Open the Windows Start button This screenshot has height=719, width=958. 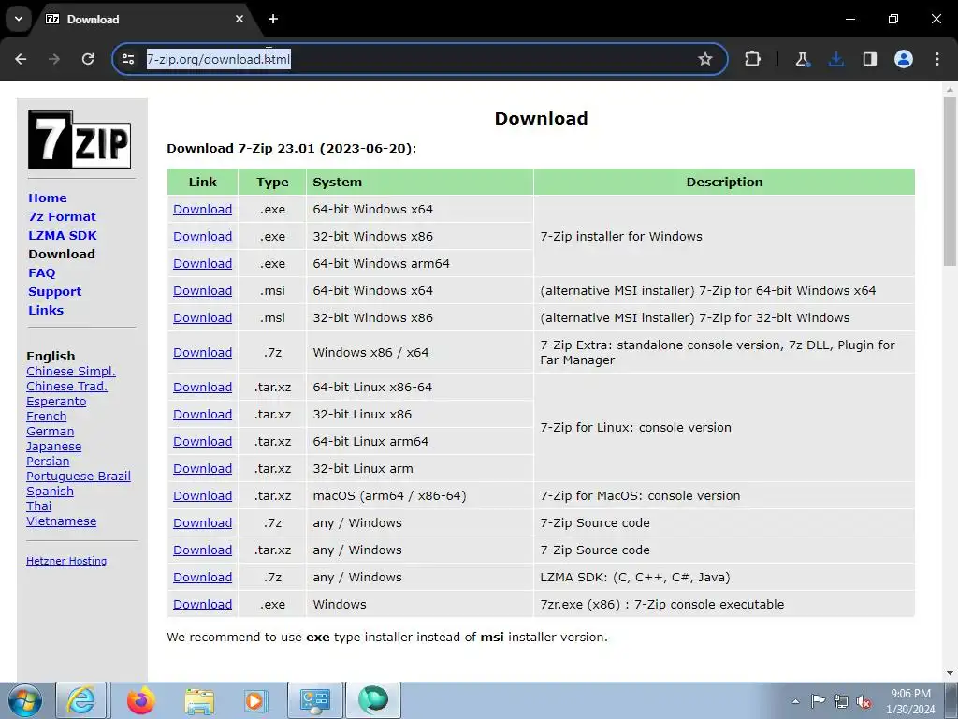point(25,700)
